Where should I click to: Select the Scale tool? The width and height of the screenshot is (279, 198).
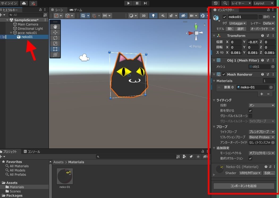(x=55, y=43)
